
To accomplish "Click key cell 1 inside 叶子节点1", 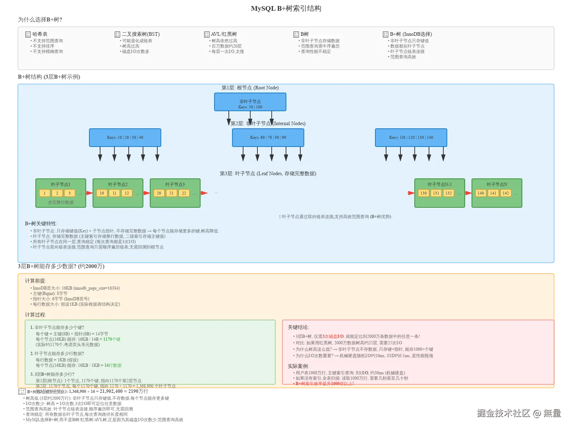I will click(45, 193).
